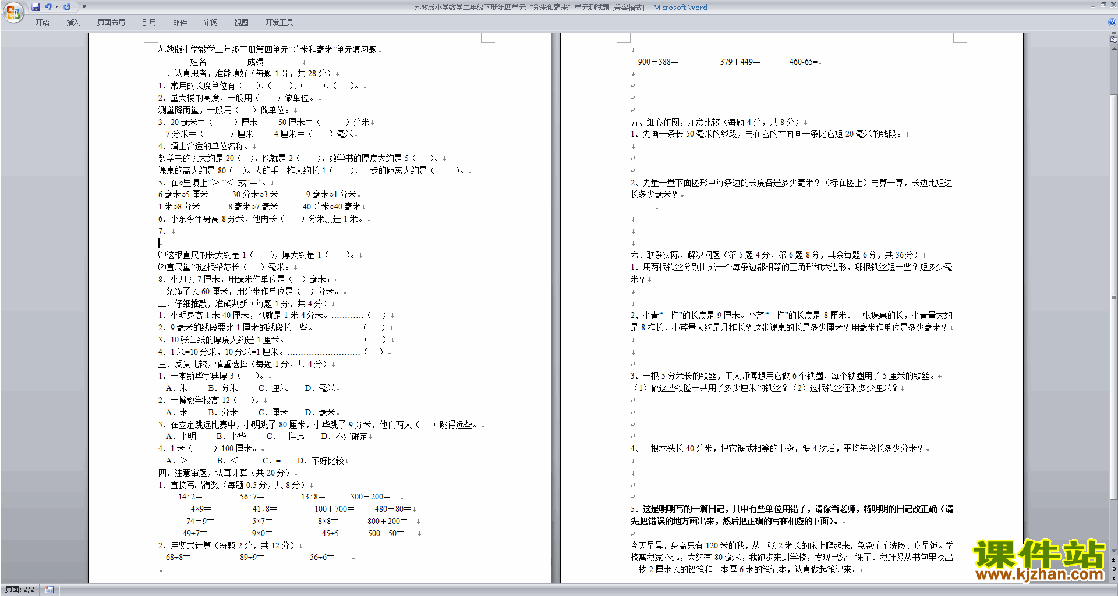
Task: Toggle the ruler icon above scrollbar
Action: tap(1114, 40)
